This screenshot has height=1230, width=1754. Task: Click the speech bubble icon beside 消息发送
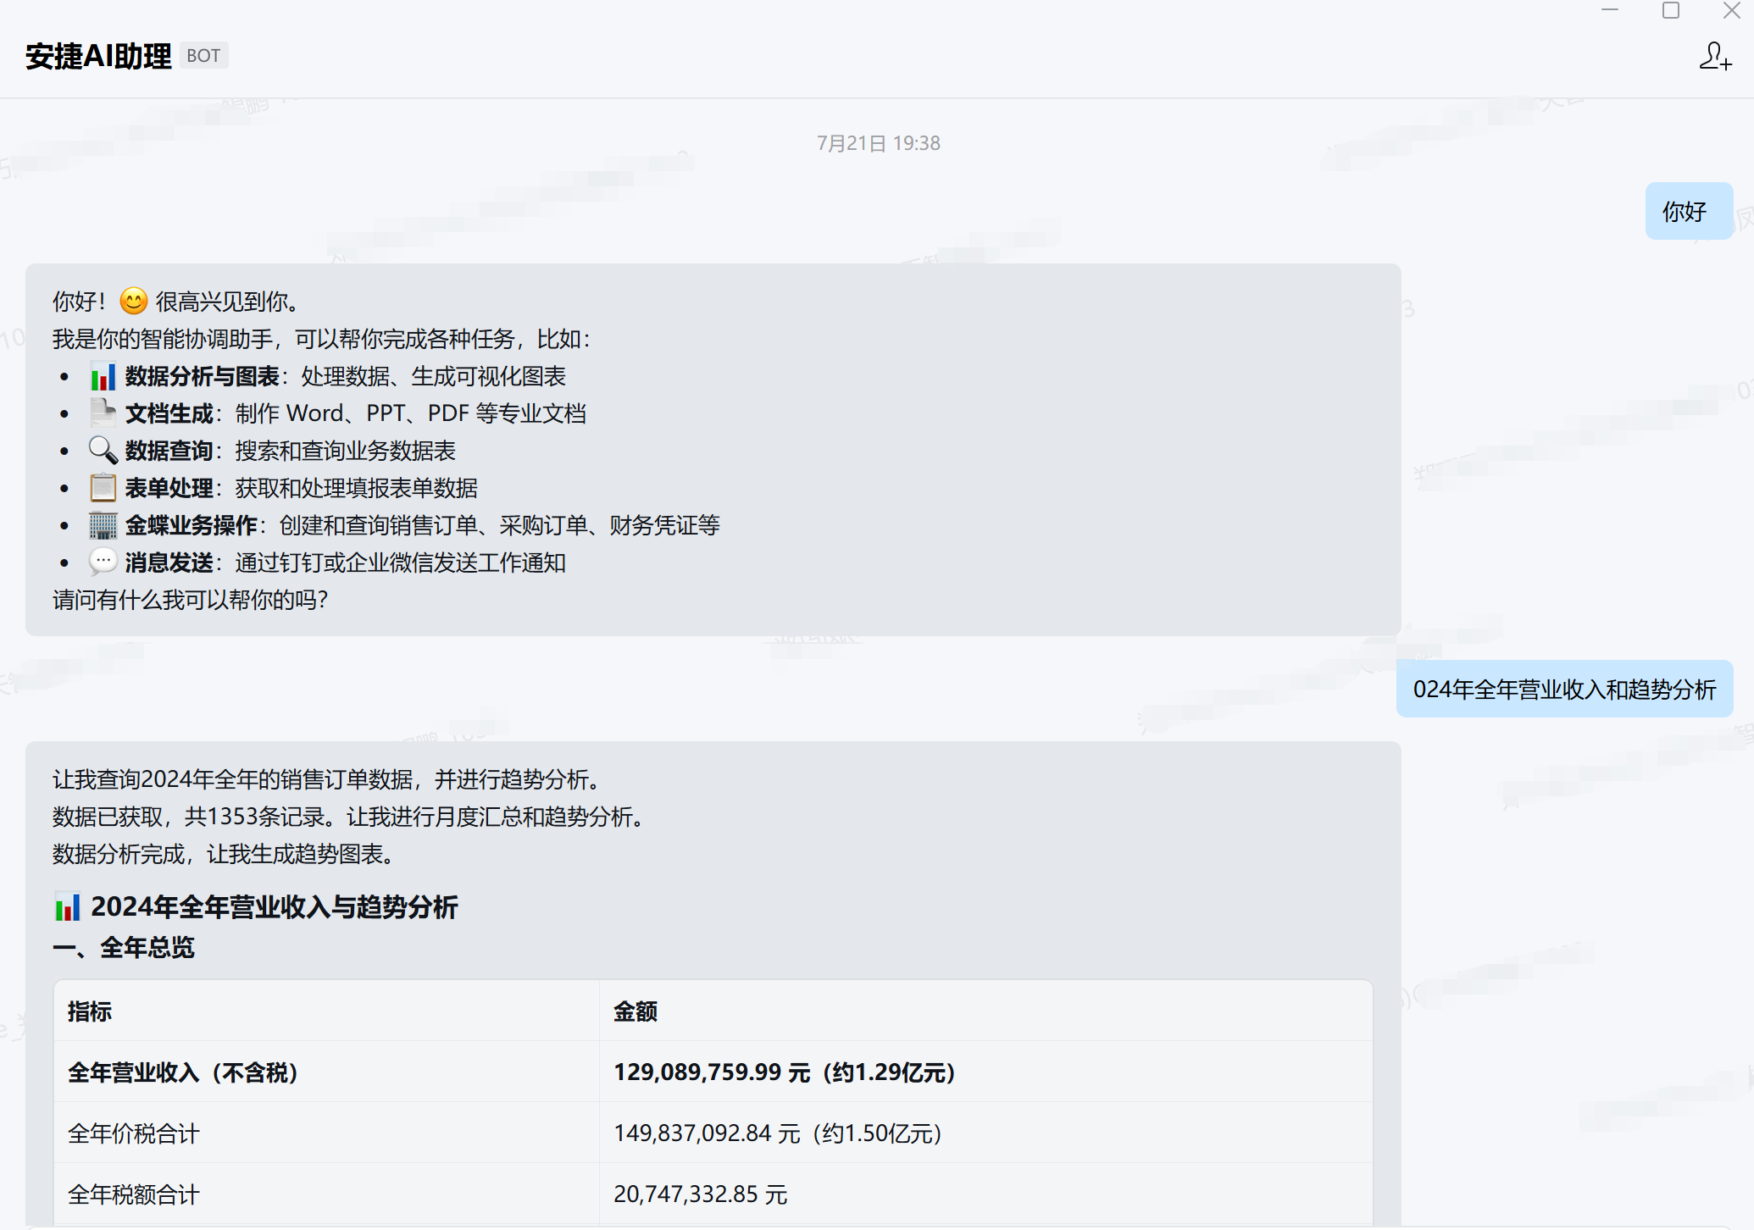click(x=103, y=562)
